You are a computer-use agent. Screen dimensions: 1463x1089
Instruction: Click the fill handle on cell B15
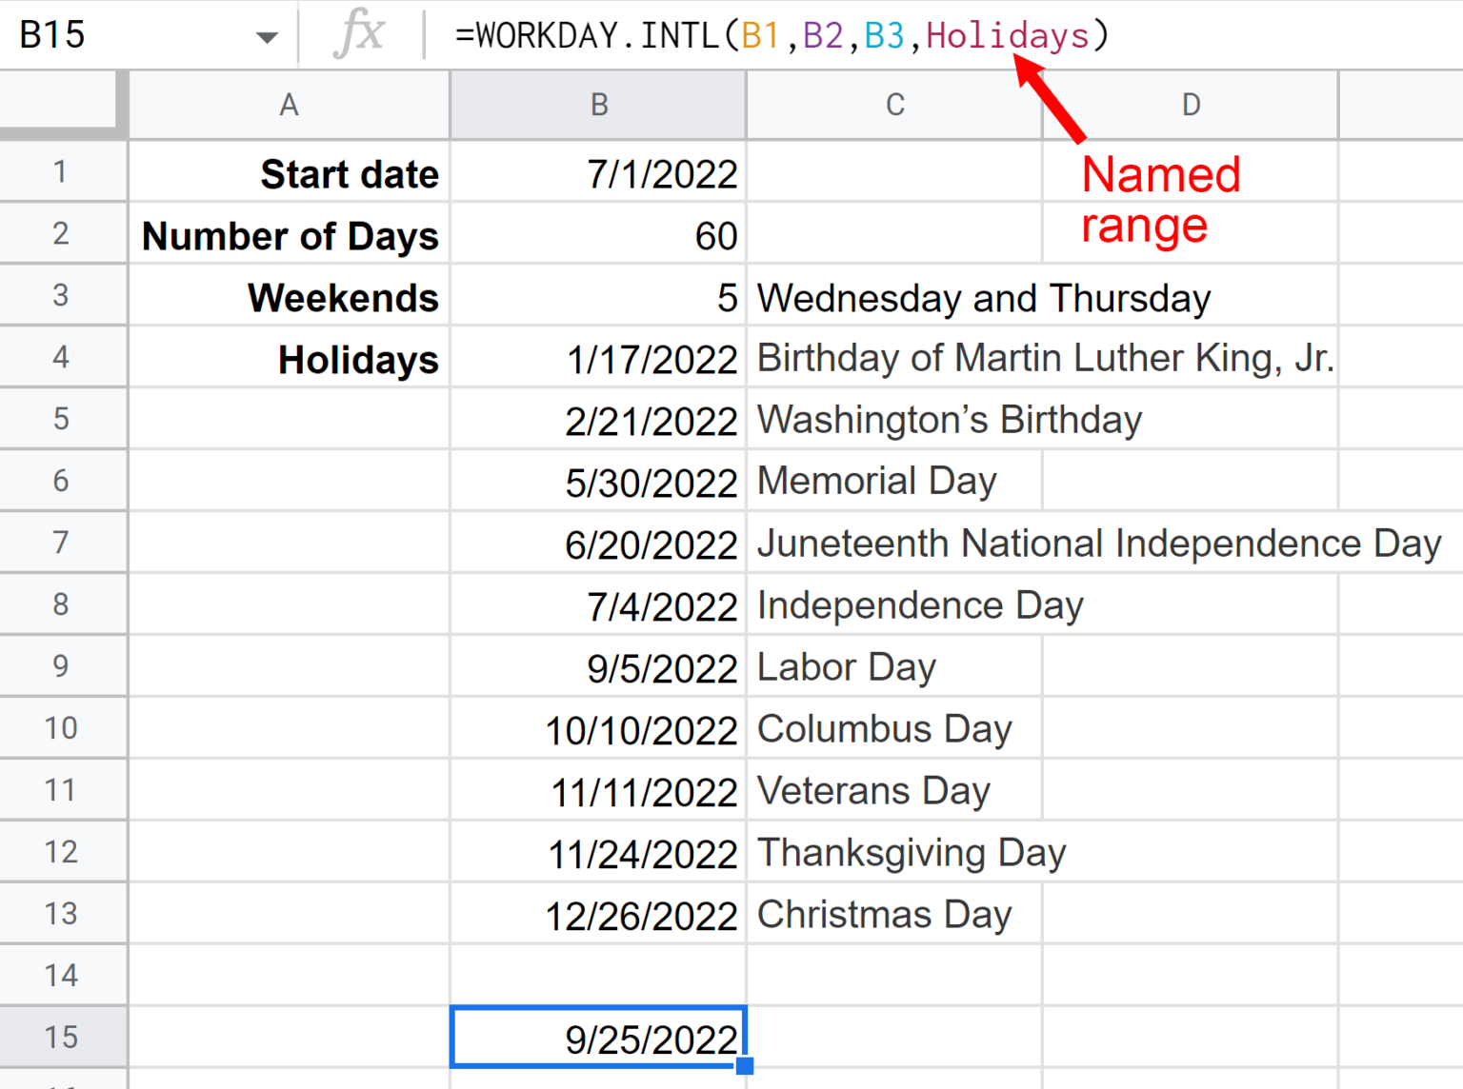[x=746, y=1067]
